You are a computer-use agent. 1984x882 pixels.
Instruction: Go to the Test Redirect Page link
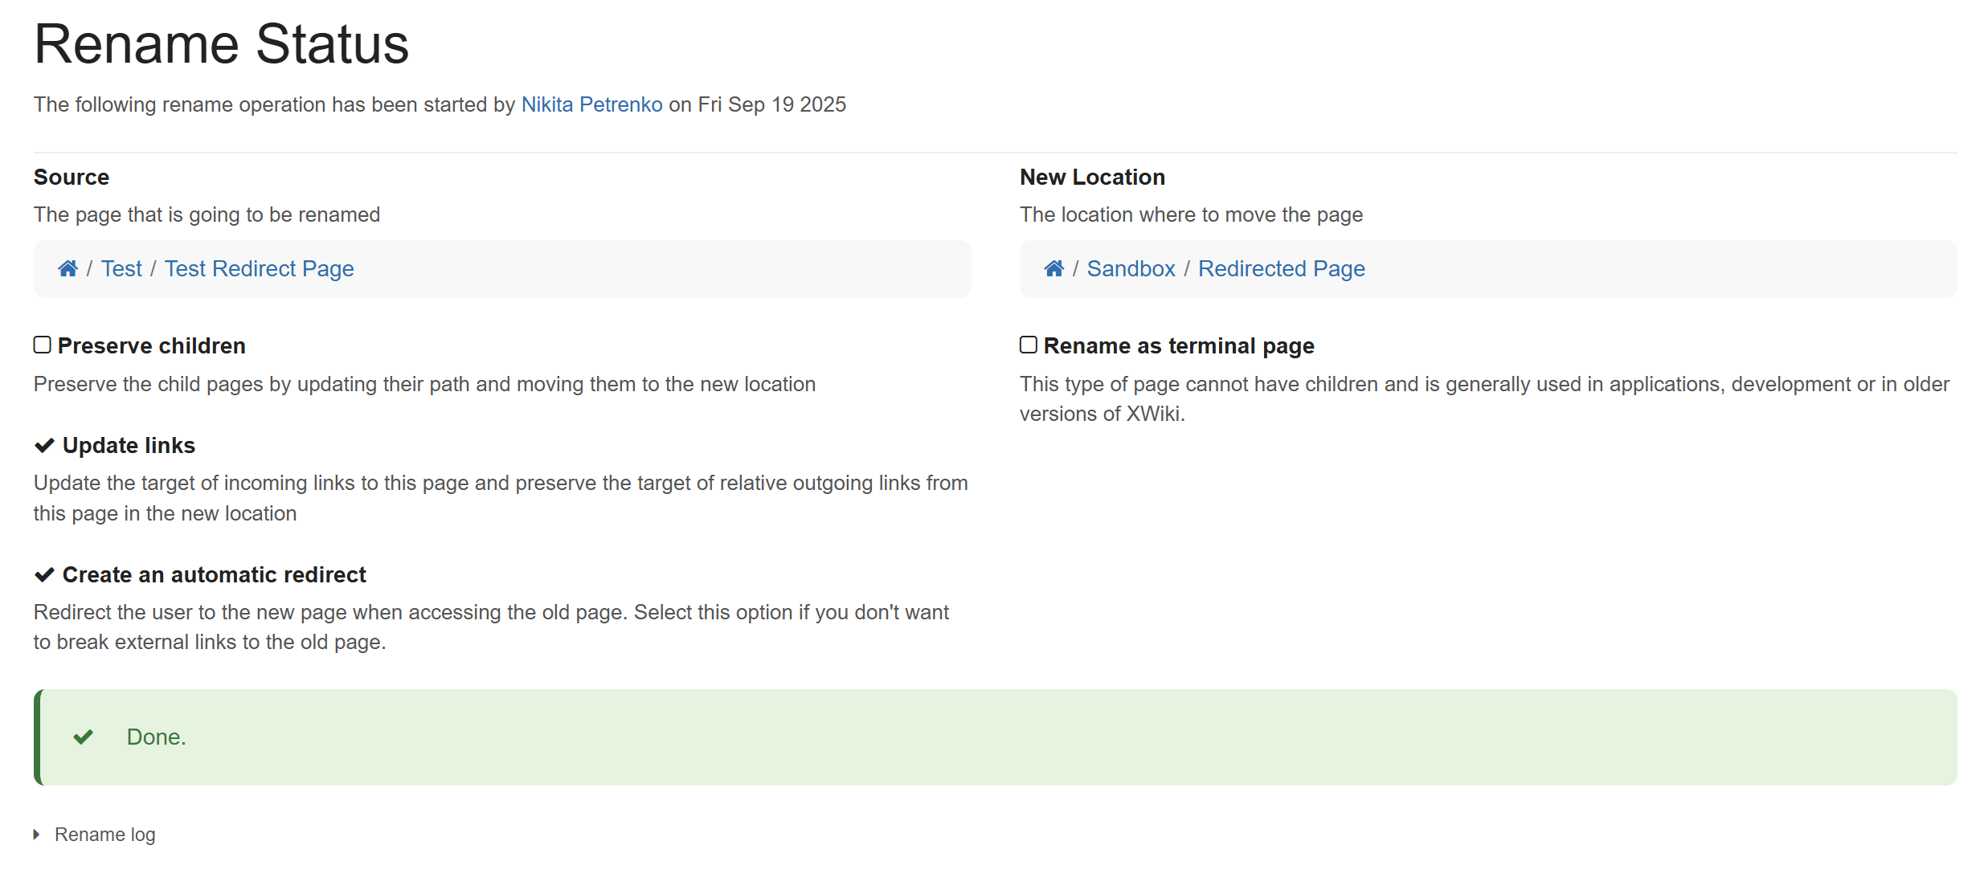point(259,268)
